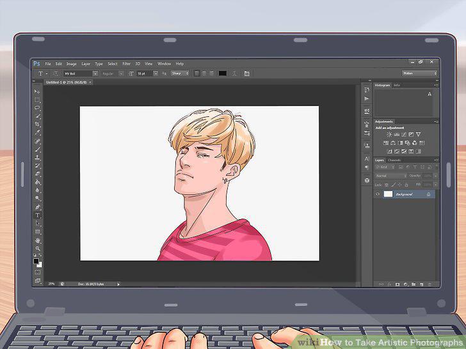Open the Opacity slider arrow
Viewport: 466px width, 349px height.
435,176
